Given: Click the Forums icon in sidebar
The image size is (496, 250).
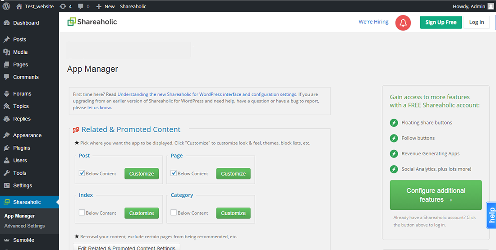Looking at the screenshot, I should 6,94.
